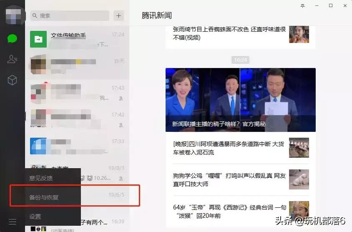Click the 16:24 timestamp label

(240, 60)
